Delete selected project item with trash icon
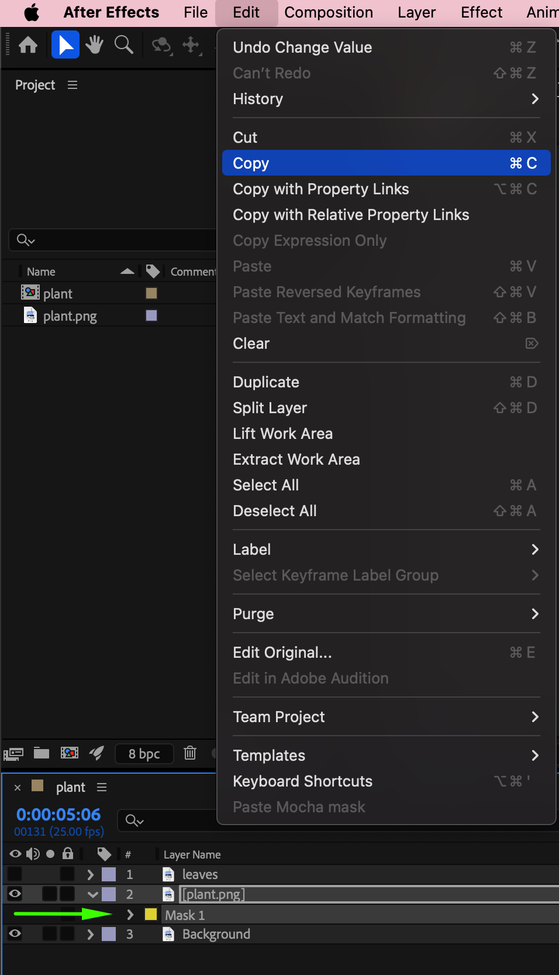Screen dimensions: 559x975 [x=190, y=753]
